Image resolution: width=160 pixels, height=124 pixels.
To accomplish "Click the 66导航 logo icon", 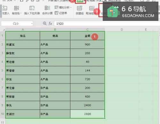I will tap(113, 12).
